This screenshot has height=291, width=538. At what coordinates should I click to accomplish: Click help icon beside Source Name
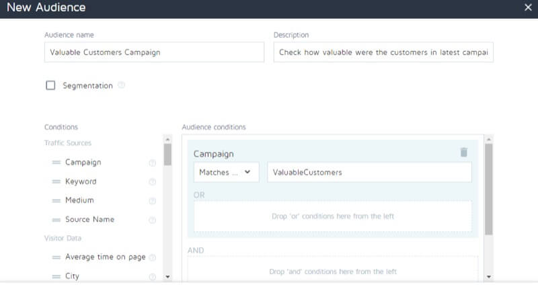(x=152, y=220)
